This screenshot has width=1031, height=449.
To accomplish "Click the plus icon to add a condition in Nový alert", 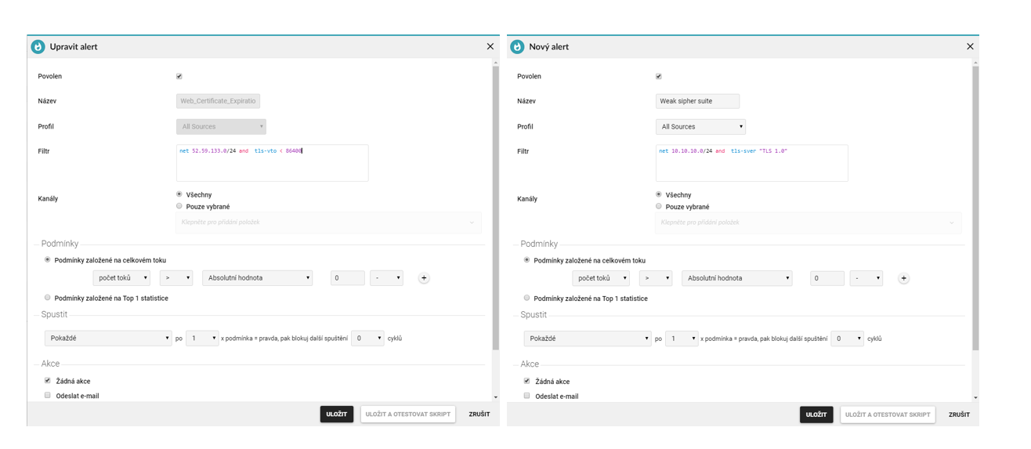I will tap(903, 278).
